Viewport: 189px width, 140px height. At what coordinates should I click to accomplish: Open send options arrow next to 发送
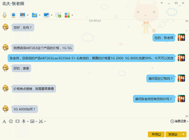(184, 134)
